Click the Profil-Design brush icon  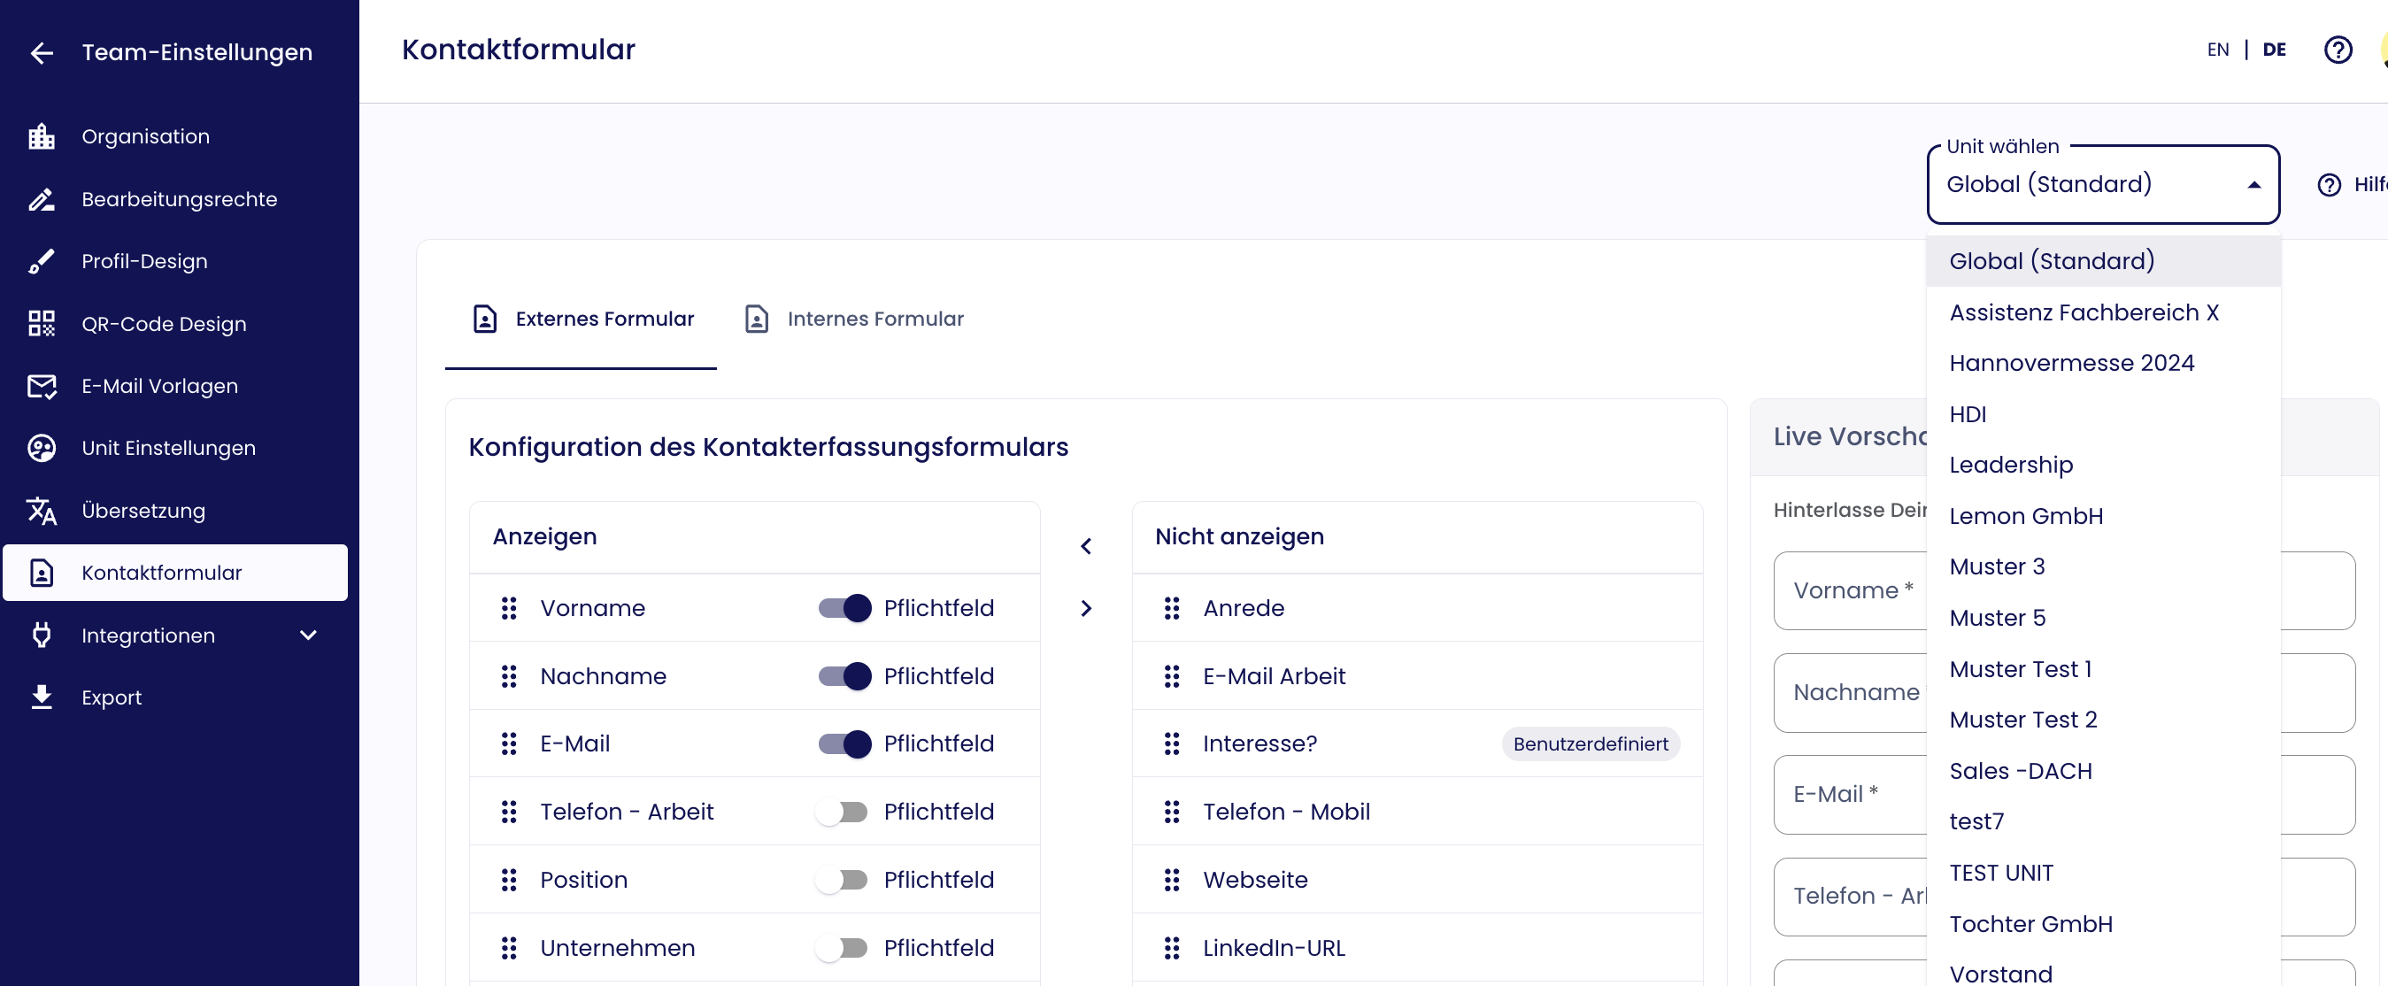tap(42, 261)
